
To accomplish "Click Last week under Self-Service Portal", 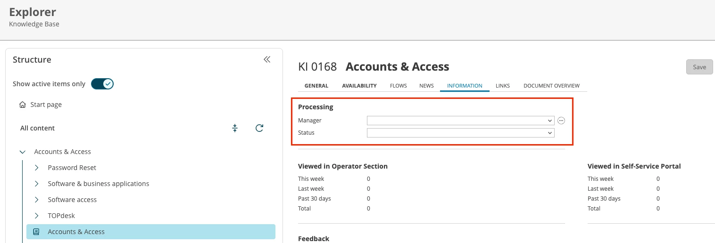I will [x=601, y=189].
